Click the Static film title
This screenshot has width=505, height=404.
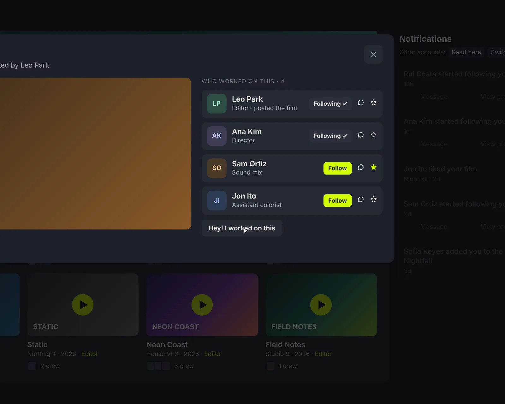(x=37, y=345)
